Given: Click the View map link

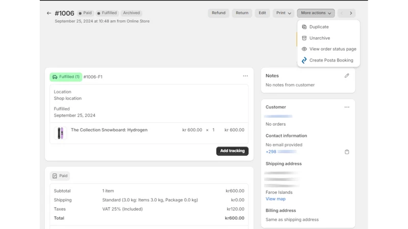Looking at the screenshot, I should tap(275, 199).
